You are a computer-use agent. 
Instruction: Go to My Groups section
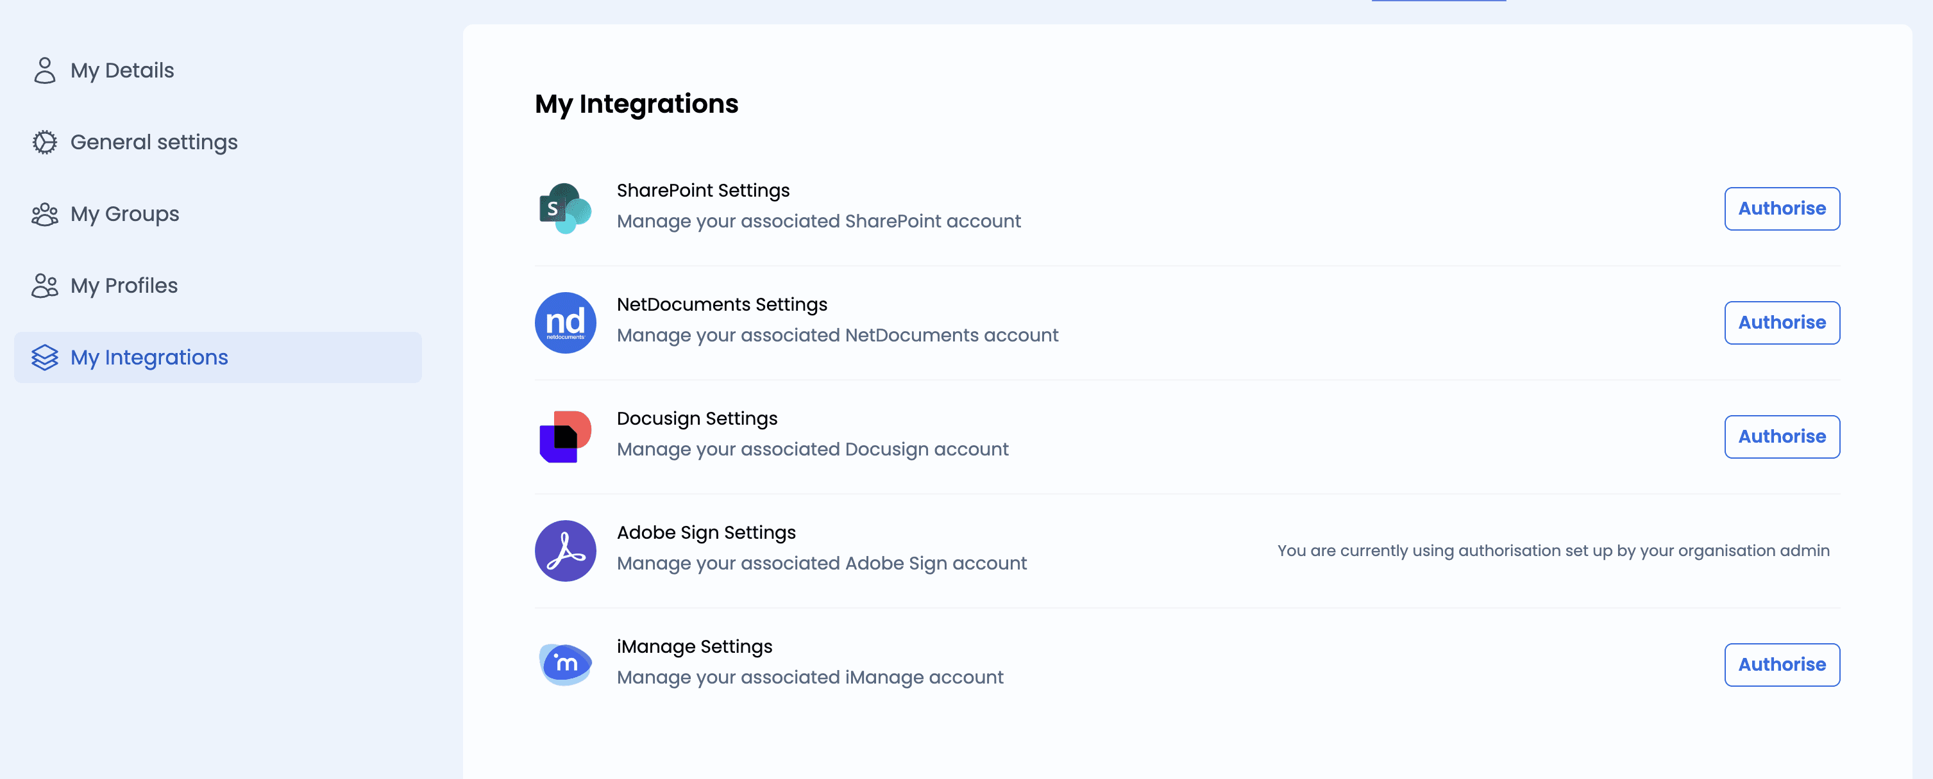tap(124, 215)
